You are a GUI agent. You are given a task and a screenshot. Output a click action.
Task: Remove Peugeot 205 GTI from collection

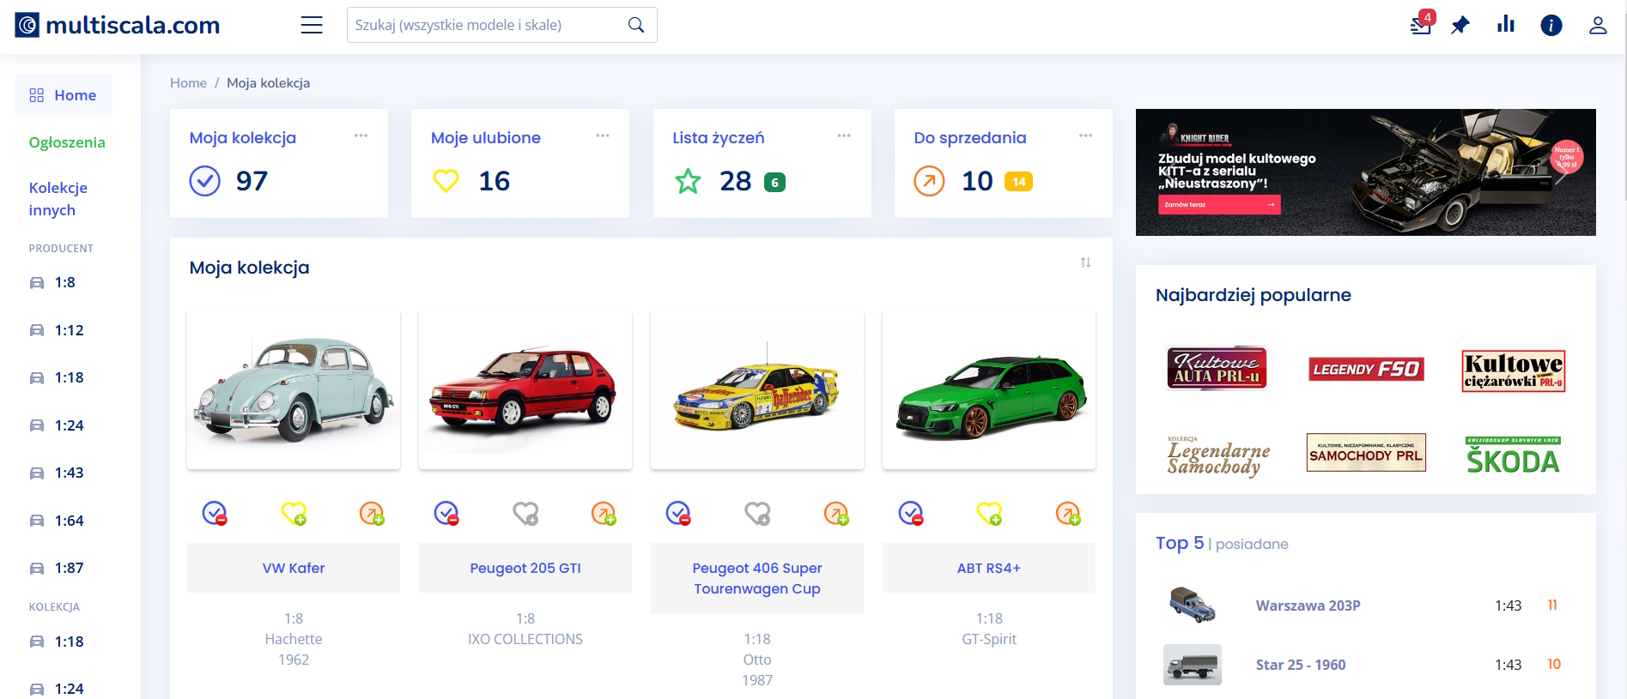(446, 514)
